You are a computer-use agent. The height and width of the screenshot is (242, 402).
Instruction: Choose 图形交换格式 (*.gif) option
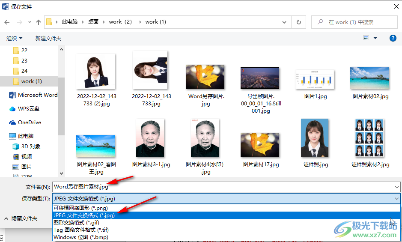[x=226, y=222]
